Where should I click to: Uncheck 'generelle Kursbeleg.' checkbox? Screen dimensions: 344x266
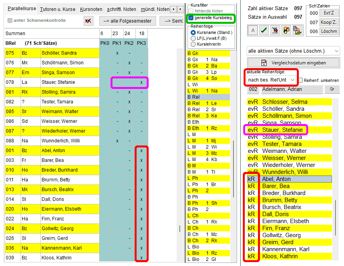[x=191, y=18]
